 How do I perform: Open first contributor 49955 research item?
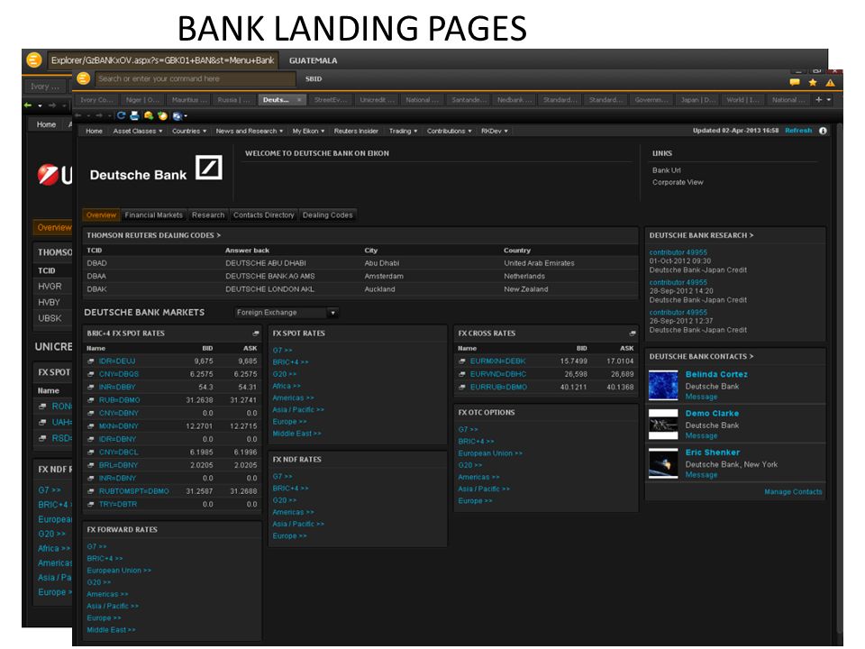point(678,252)
